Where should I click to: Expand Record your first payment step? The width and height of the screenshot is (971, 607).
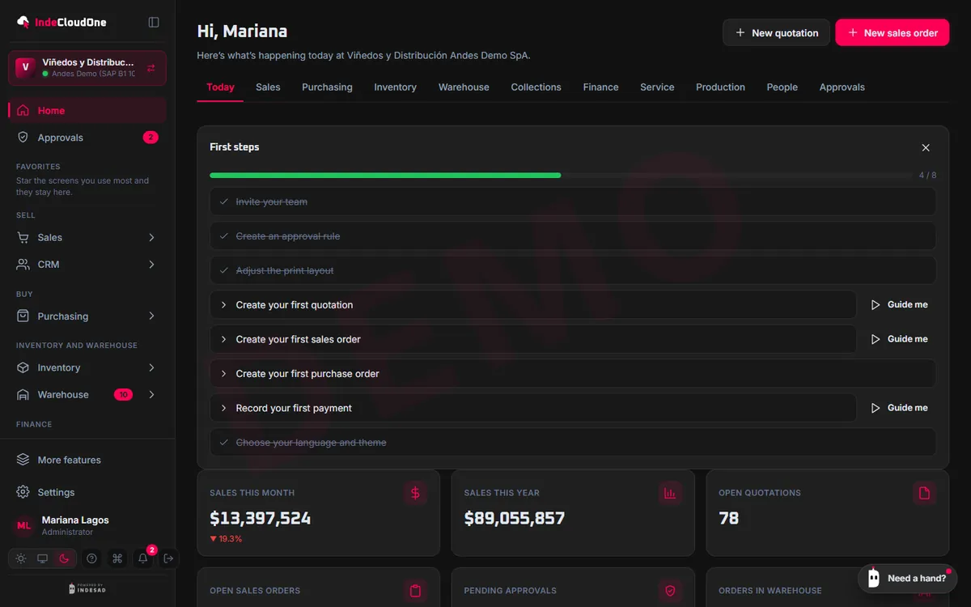532,408
